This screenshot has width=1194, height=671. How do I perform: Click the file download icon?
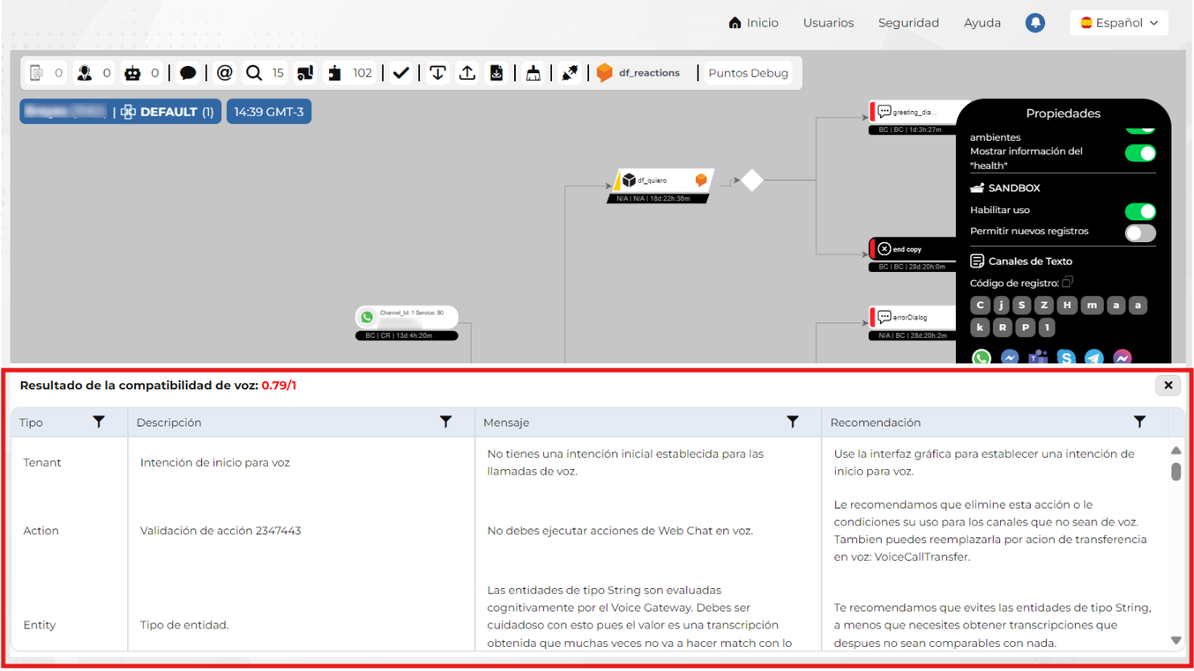[x=497, y=73]
